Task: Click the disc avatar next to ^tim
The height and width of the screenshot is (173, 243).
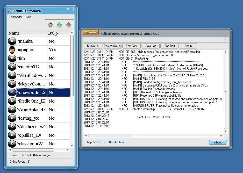Action: tap(12, 58)
